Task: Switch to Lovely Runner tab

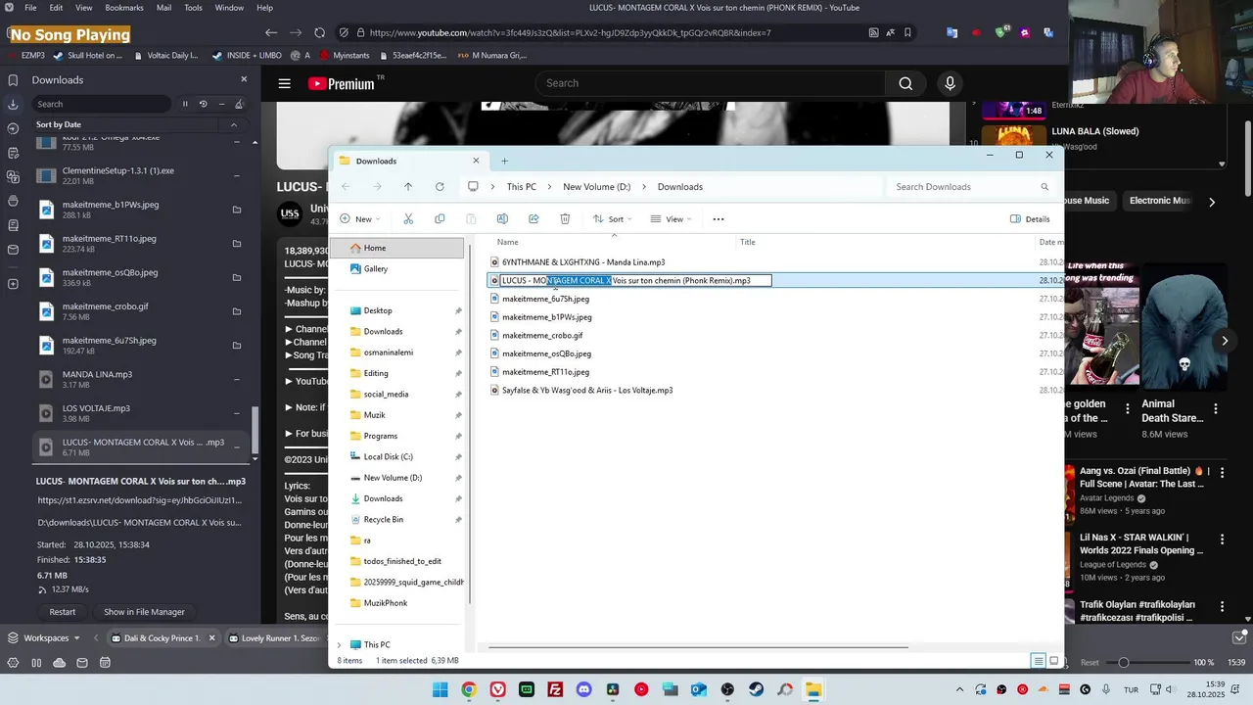Action: [x=274, y=638]
